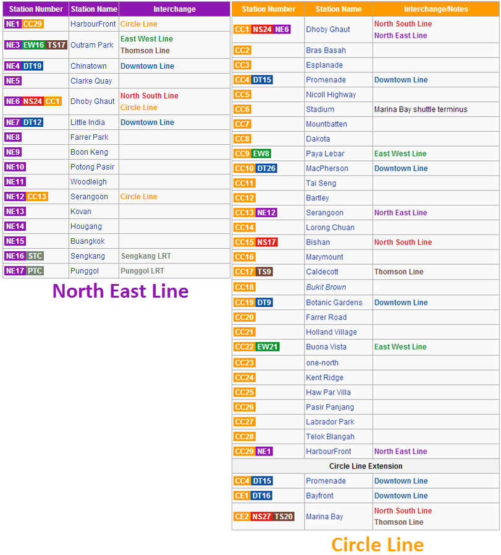Click the CC7 station code badge

pyautogui.click(x=242, y=124)
